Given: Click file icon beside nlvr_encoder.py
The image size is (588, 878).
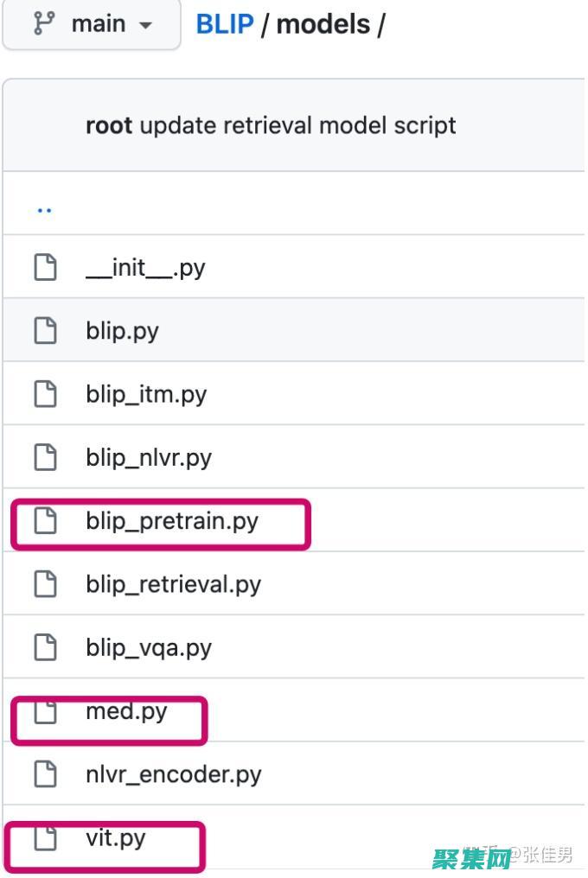Looking at the screenshot, I should [45, 774].
